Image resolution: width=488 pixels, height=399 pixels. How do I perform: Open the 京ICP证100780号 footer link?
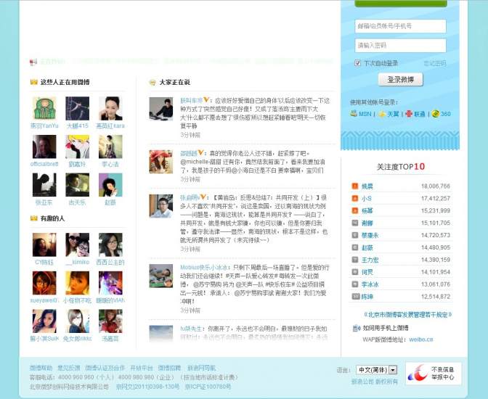point(208,387)
